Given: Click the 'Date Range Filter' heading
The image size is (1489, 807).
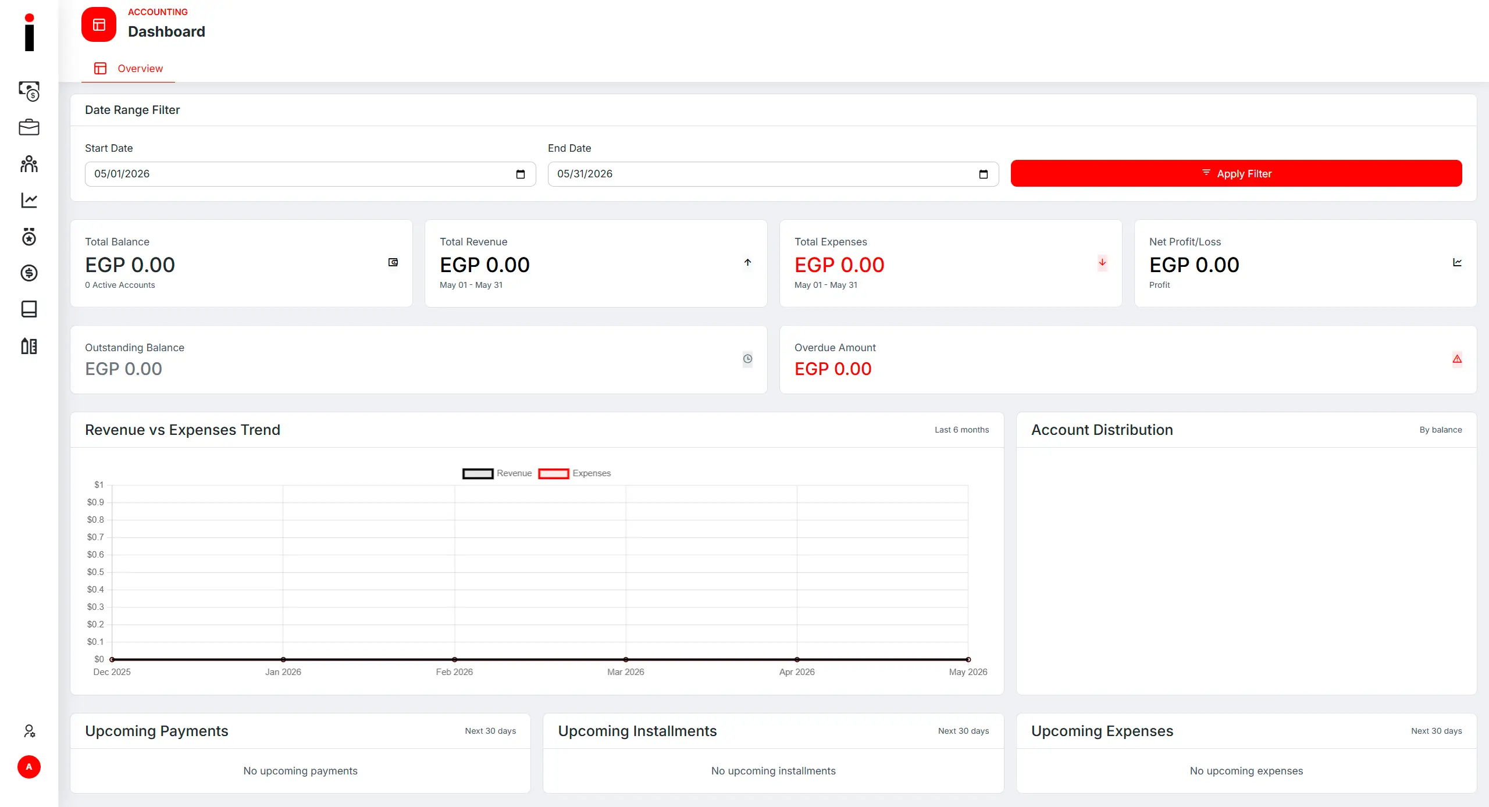Looking at the screenshot, I should 132,110.
